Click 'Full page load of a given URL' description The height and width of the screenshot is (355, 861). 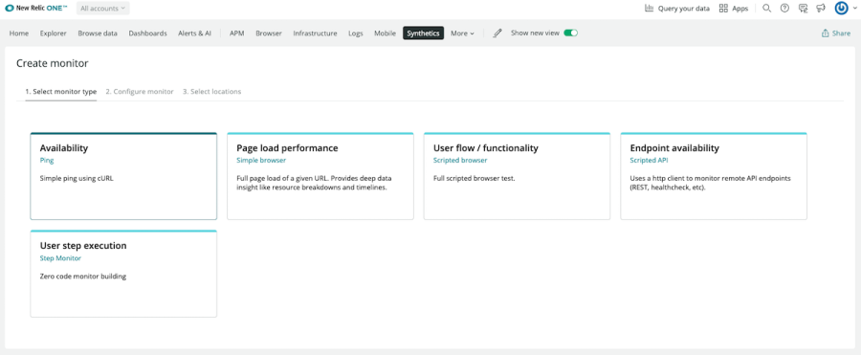pos(314,183)
